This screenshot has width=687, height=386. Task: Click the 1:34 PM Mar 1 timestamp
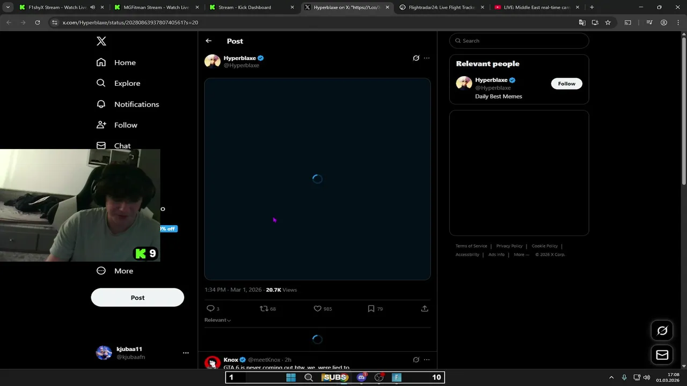coord(233,289)
